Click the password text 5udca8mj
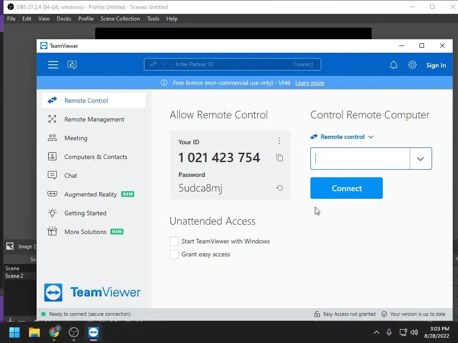 point(200,188)
